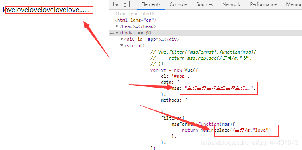The width and height of the screenshot is (302, 150).
Task: Open the Performance tab
Action: [x=263, y=4]
